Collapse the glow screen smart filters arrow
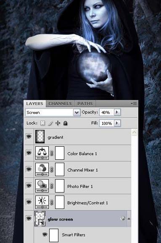The width and height of the screenshot is (161, 243). pos(129,219)
